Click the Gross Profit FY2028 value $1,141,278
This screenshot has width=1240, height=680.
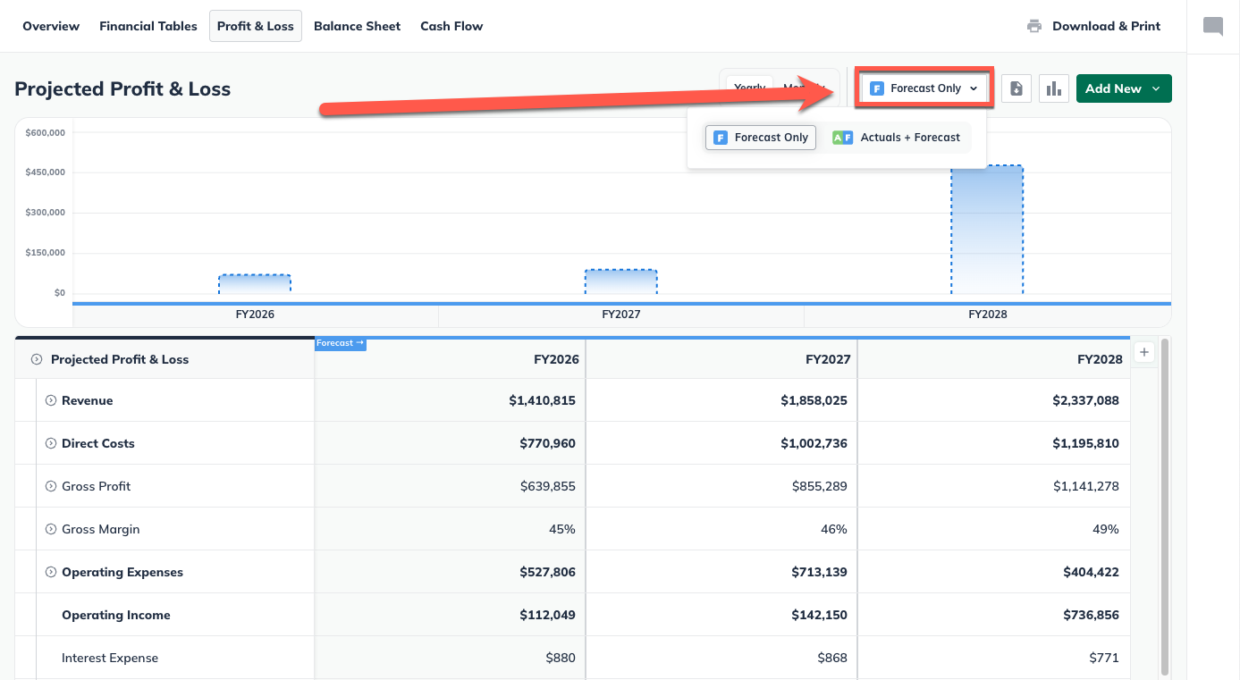[x=1087, y=486]
